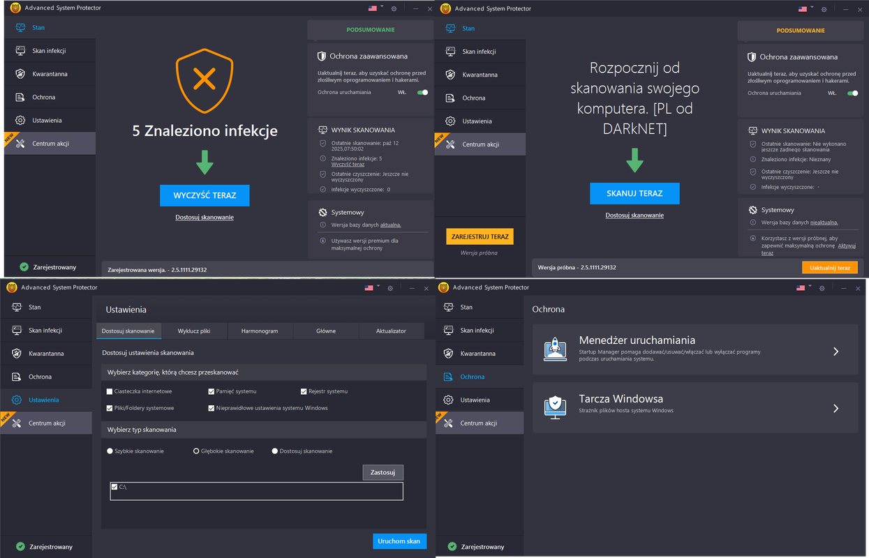Open Centrum akcji icon in the trial version window

pos(450,144)
